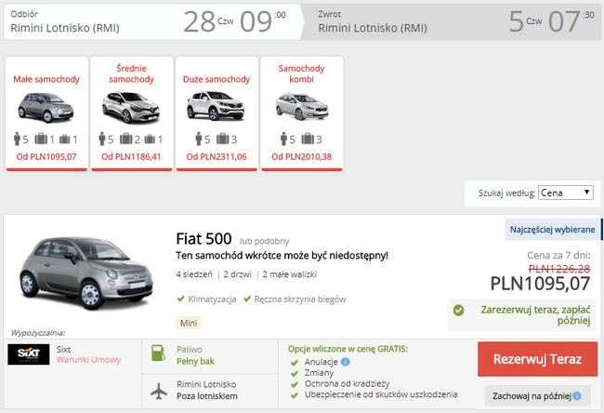Open the Szukaj według sort dropdown
The height and width of the screenshot is (413, 604).
tap(566, 193)
